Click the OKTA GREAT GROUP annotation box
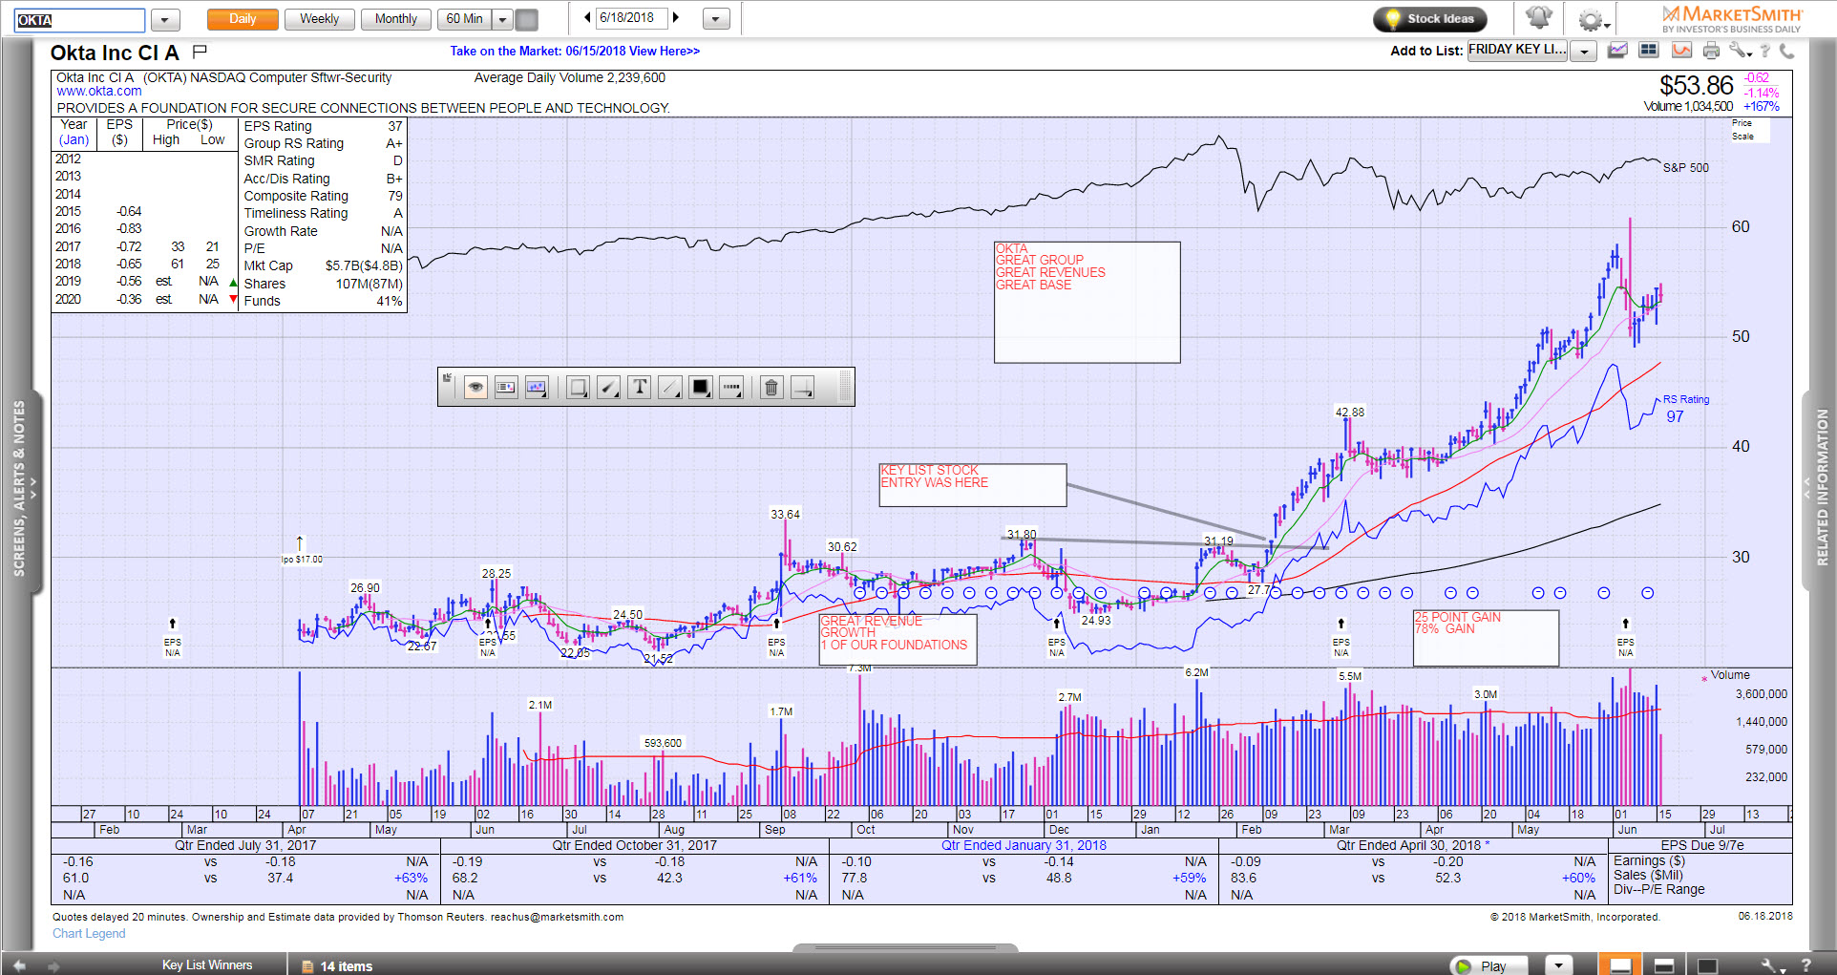 point(1087,302)
